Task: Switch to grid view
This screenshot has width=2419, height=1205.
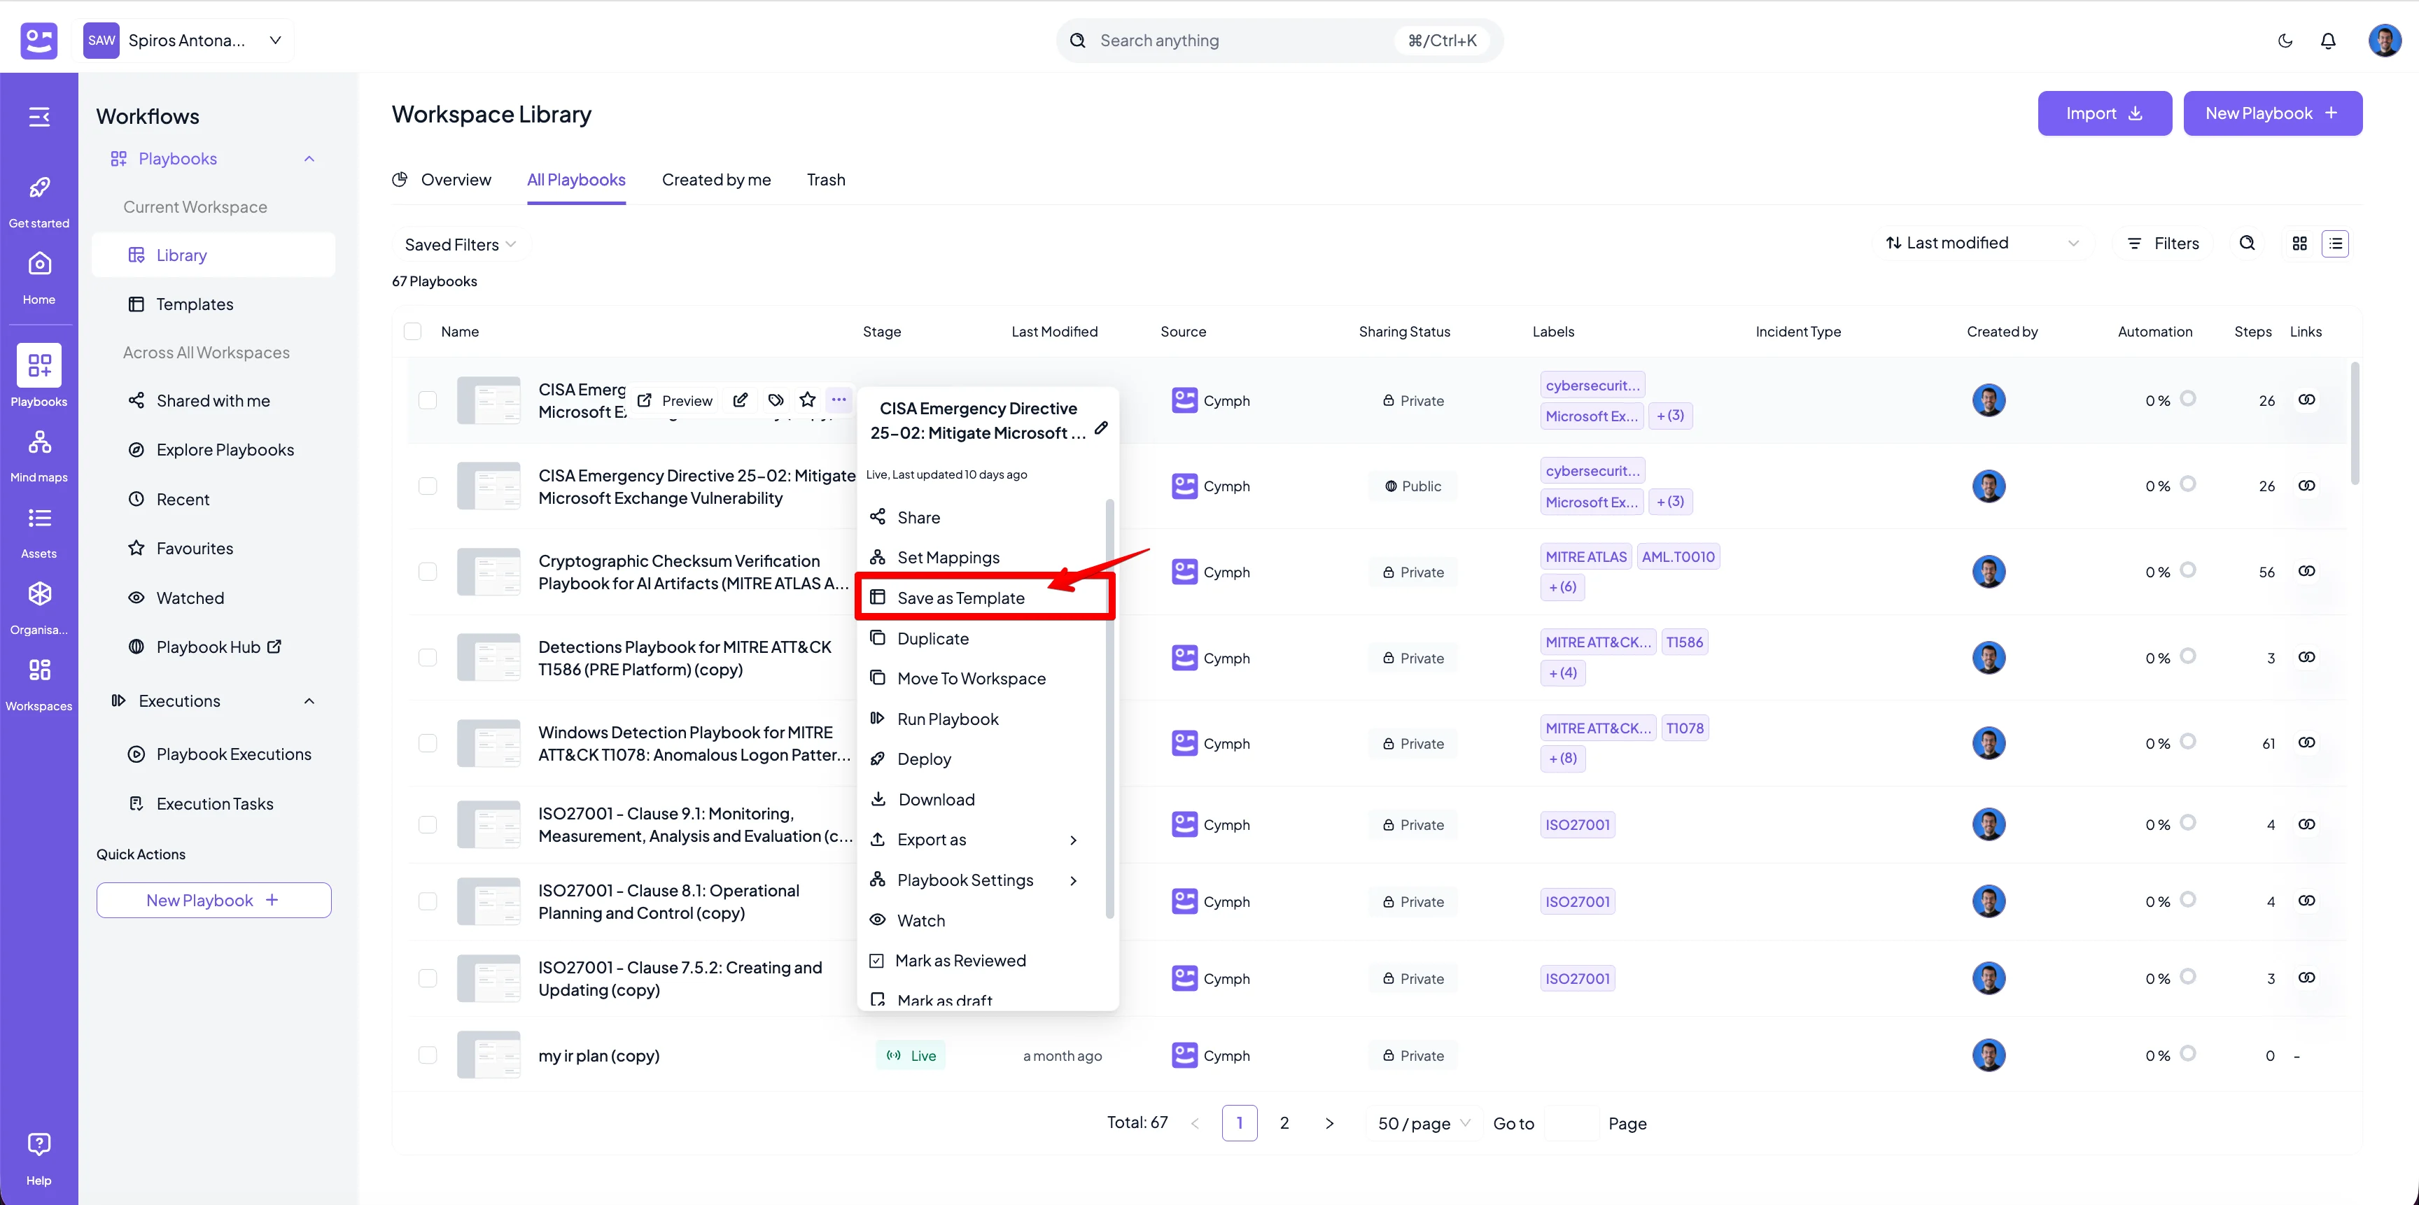Action: pos(2300,243)
